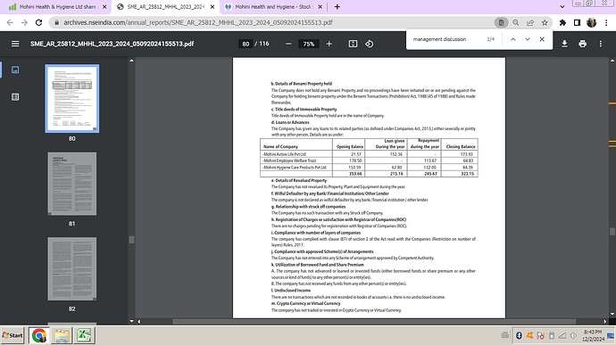Open the Windows Start button

(12, 335)
